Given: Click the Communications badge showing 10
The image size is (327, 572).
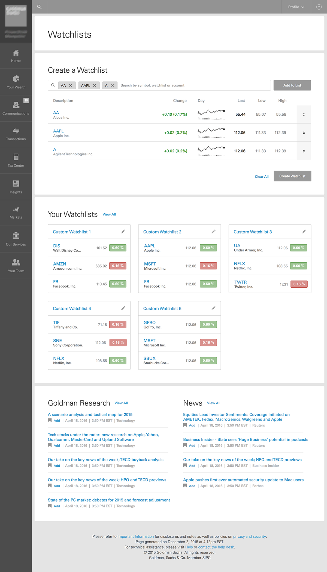Looking at the screenshot, I should point(26,100).
